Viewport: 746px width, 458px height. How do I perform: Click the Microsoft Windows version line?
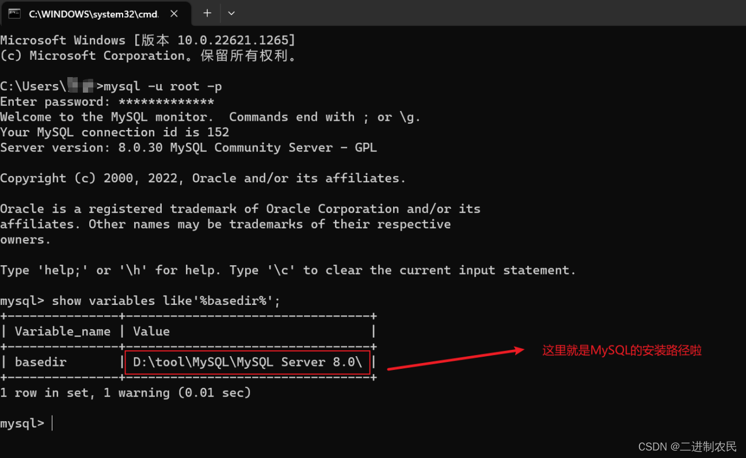[x=147, y=40]
